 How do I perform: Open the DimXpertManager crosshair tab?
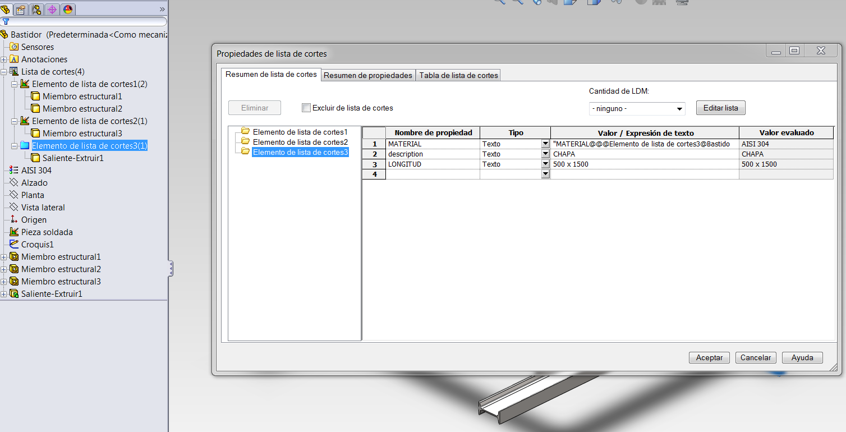click(x=52, y=9)
